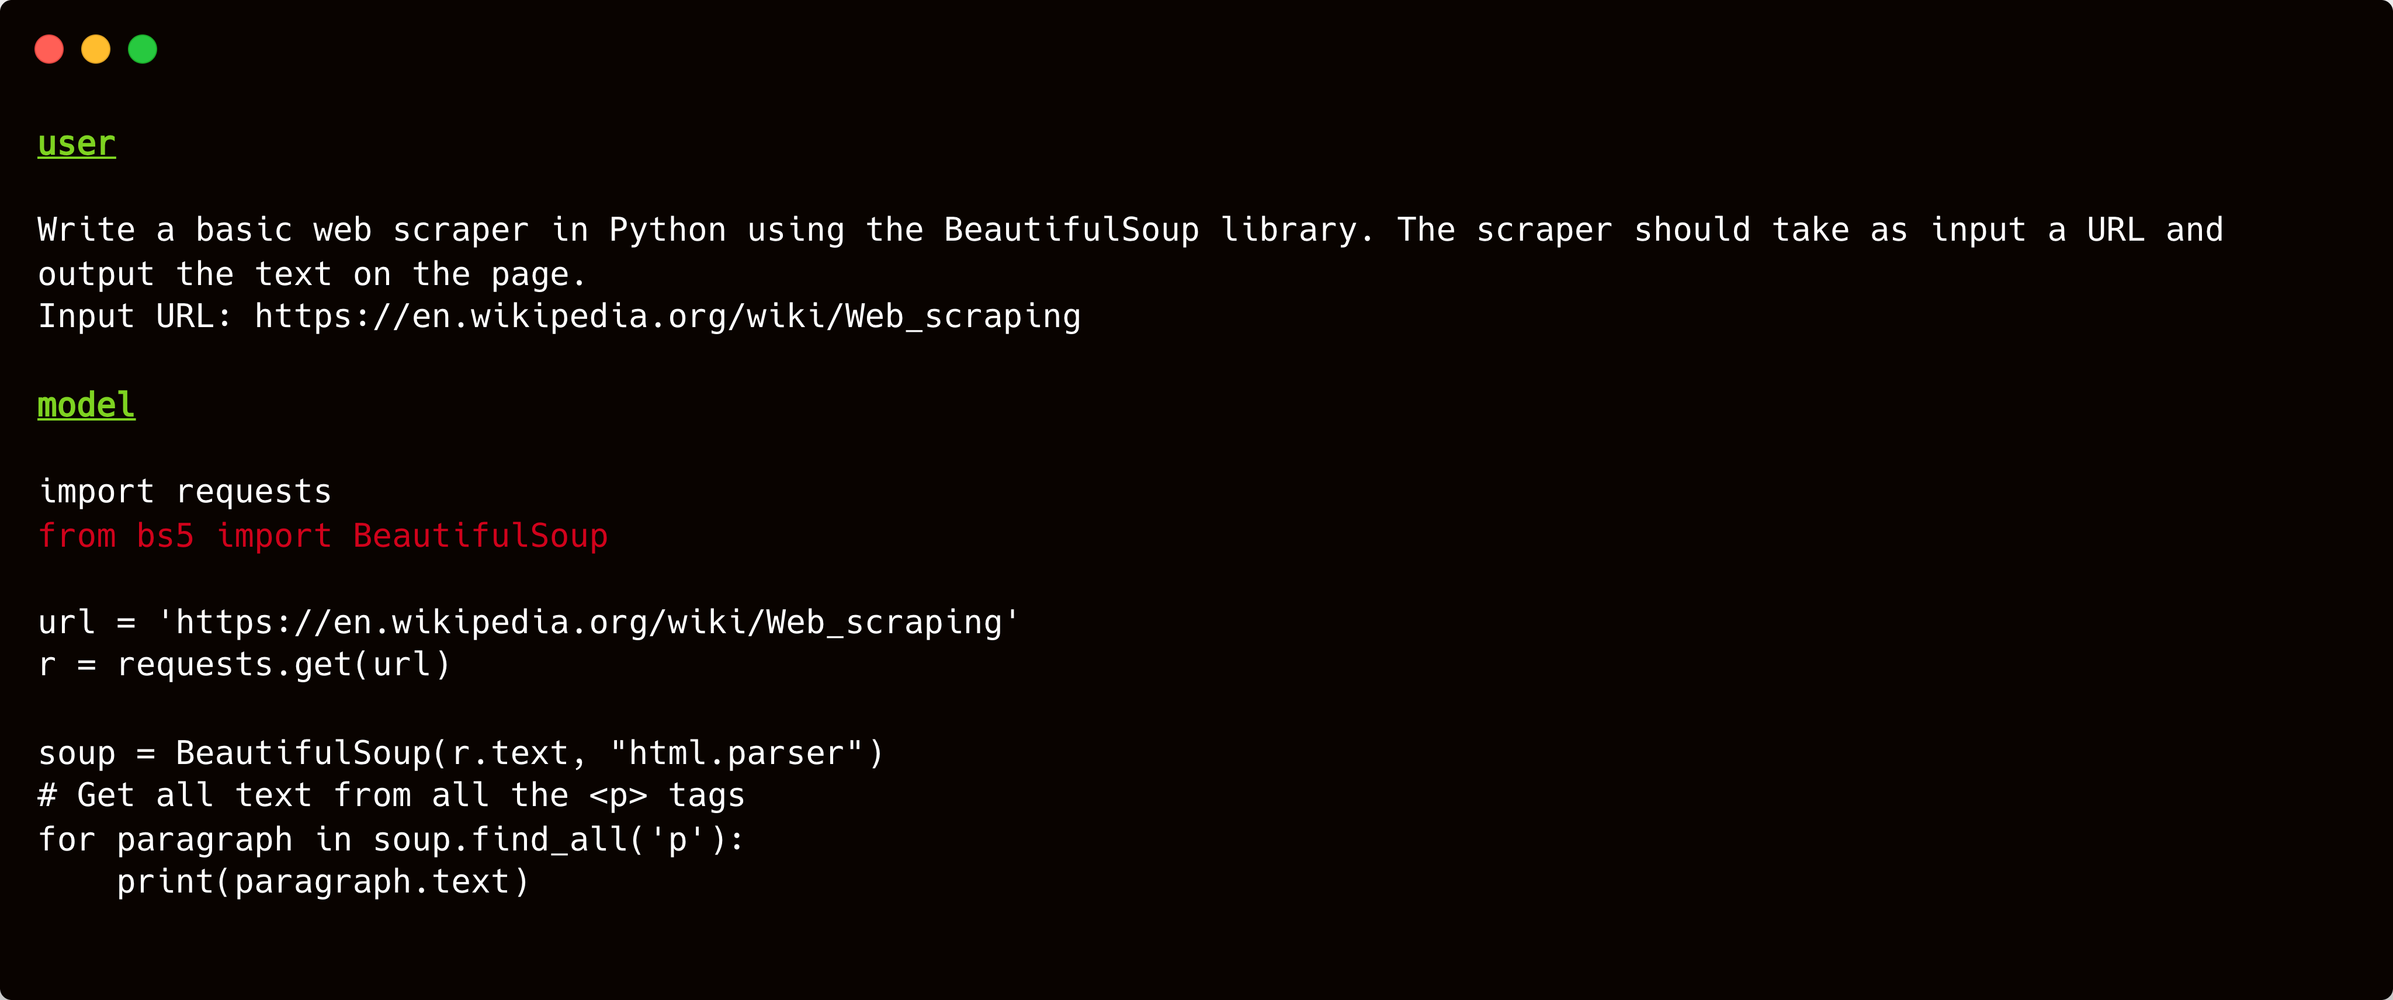Click the "print(paragraph.text)" statement
The width and height of the screenshot is (2393, 1000).
click(322, 882)
